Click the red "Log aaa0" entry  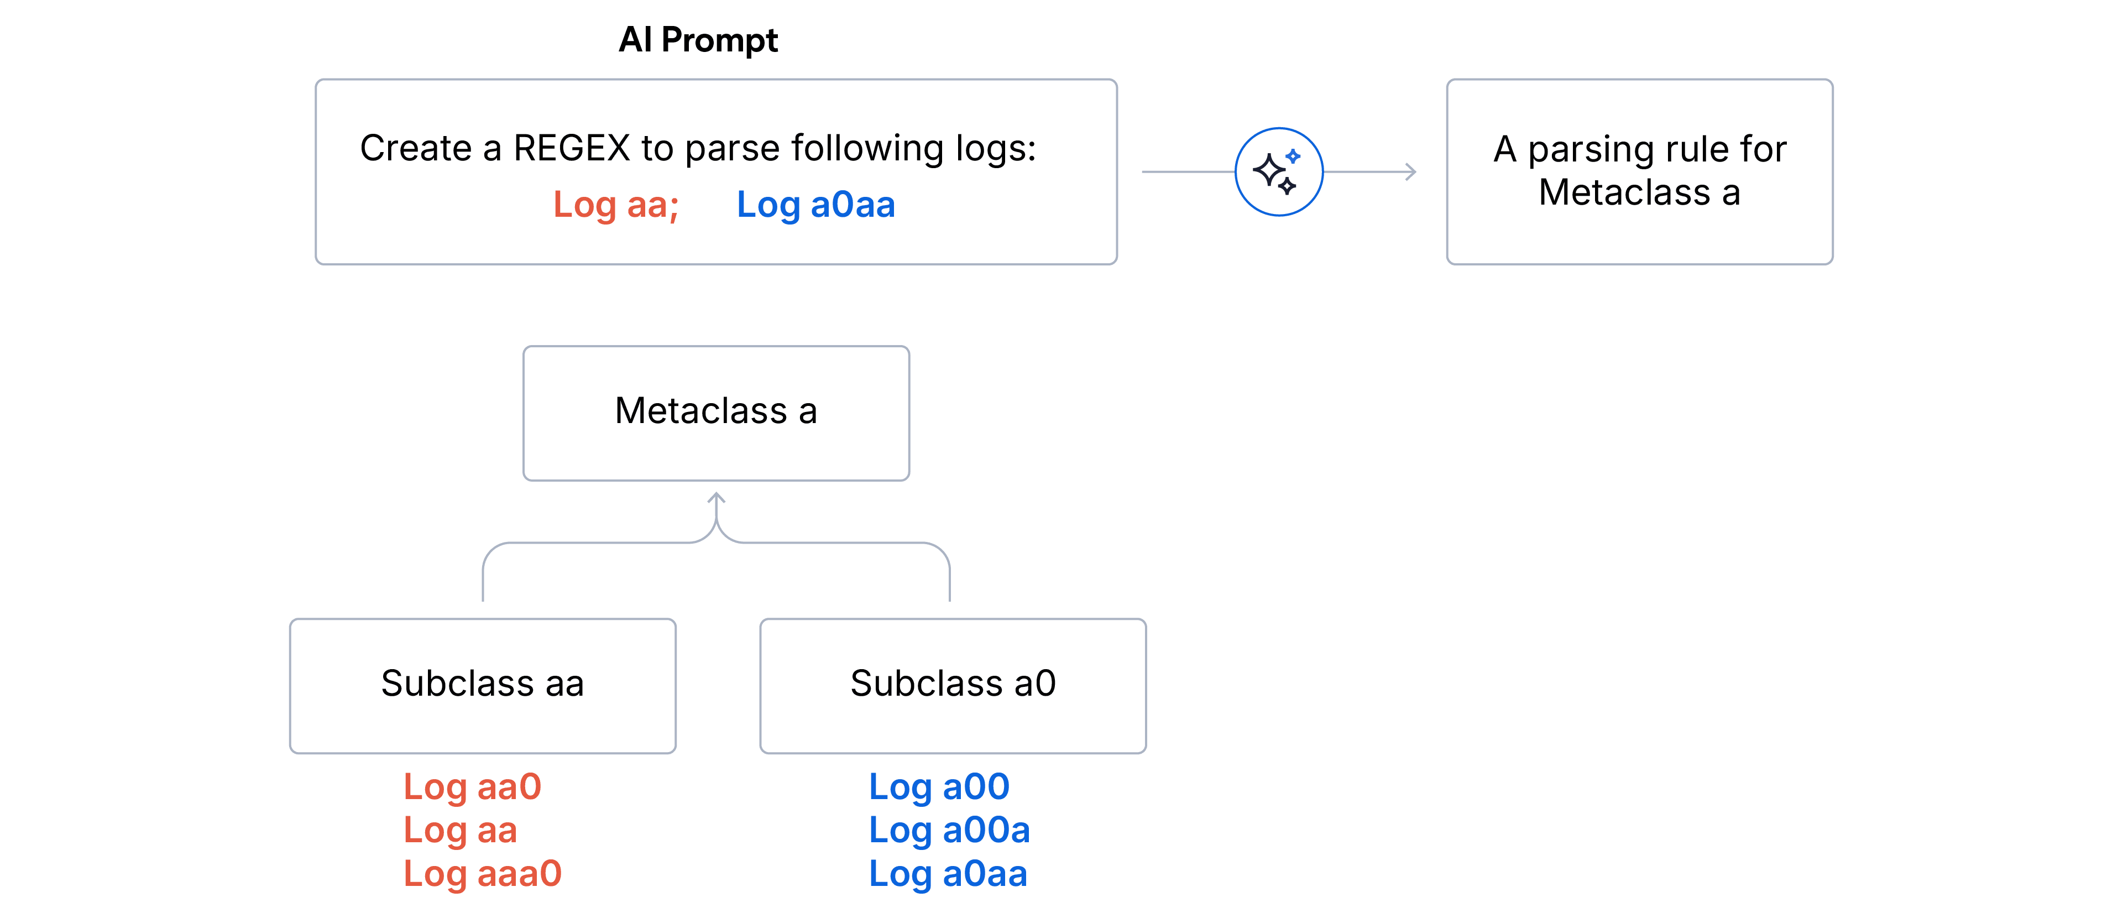[482, 874]
